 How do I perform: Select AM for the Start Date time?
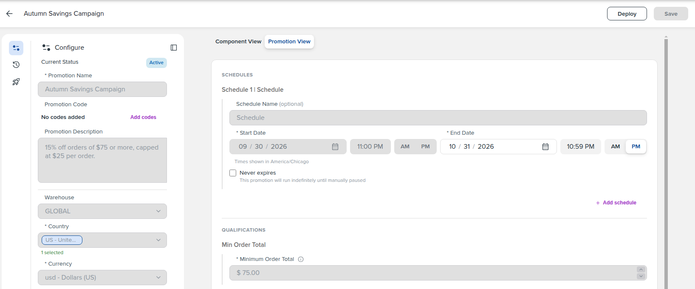[x=405, y=147]
